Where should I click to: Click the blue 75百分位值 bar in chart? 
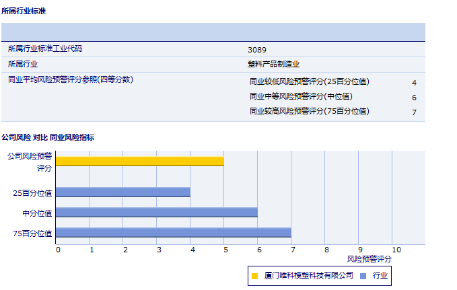[x=173, y=233]
